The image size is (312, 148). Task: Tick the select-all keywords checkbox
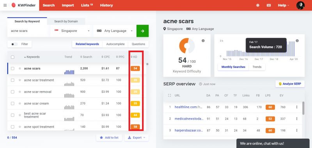point(12,57)
